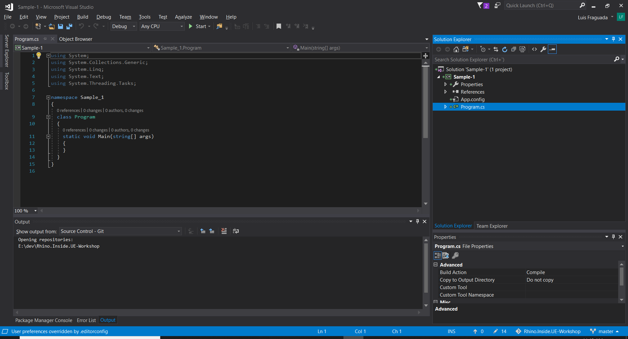Click Rhino.Inside.UE-Workshop repository in status bar

pos(548,331)
